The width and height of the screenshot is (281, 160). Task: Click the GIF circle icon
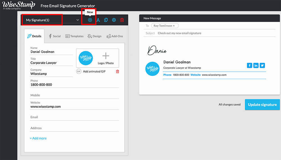(x=79, y=71)
